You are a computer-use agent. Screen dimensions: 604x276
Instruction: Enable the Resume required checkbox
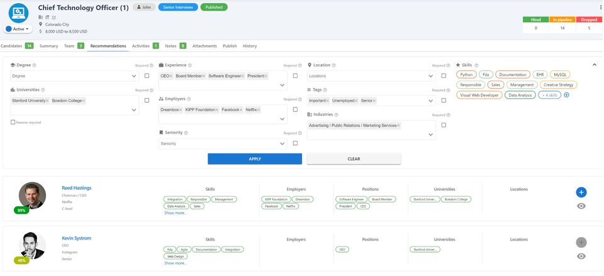tap(13, 123)
